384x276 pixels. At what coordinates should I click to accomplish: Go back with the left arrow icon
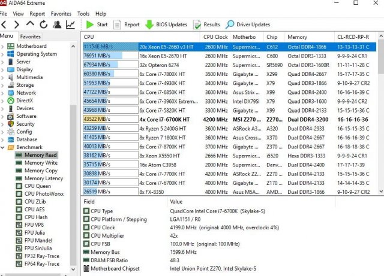(x=5, y=25)
